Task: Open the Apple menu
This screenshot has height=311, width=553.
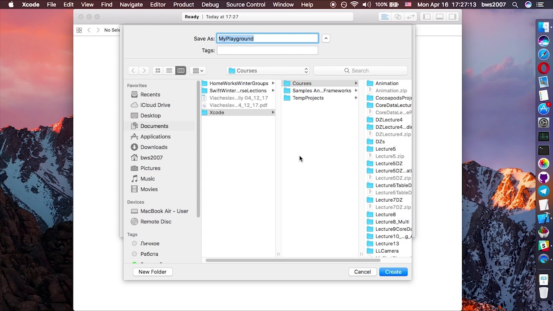Action: tap(11, 5)
